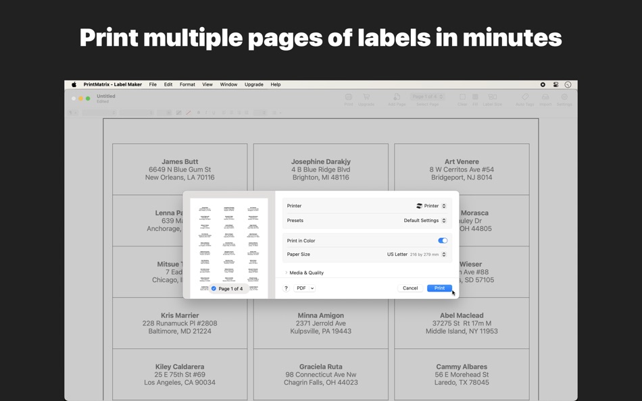Click the Underline formatting button
This screenshot has height=401, width=642.
pos(214,113)
